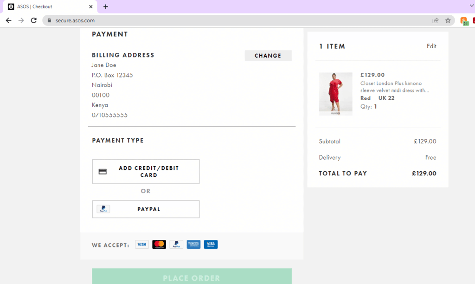Click the padlock site security icon
This screenshot has height=284, width=475.
click(50, 20)
